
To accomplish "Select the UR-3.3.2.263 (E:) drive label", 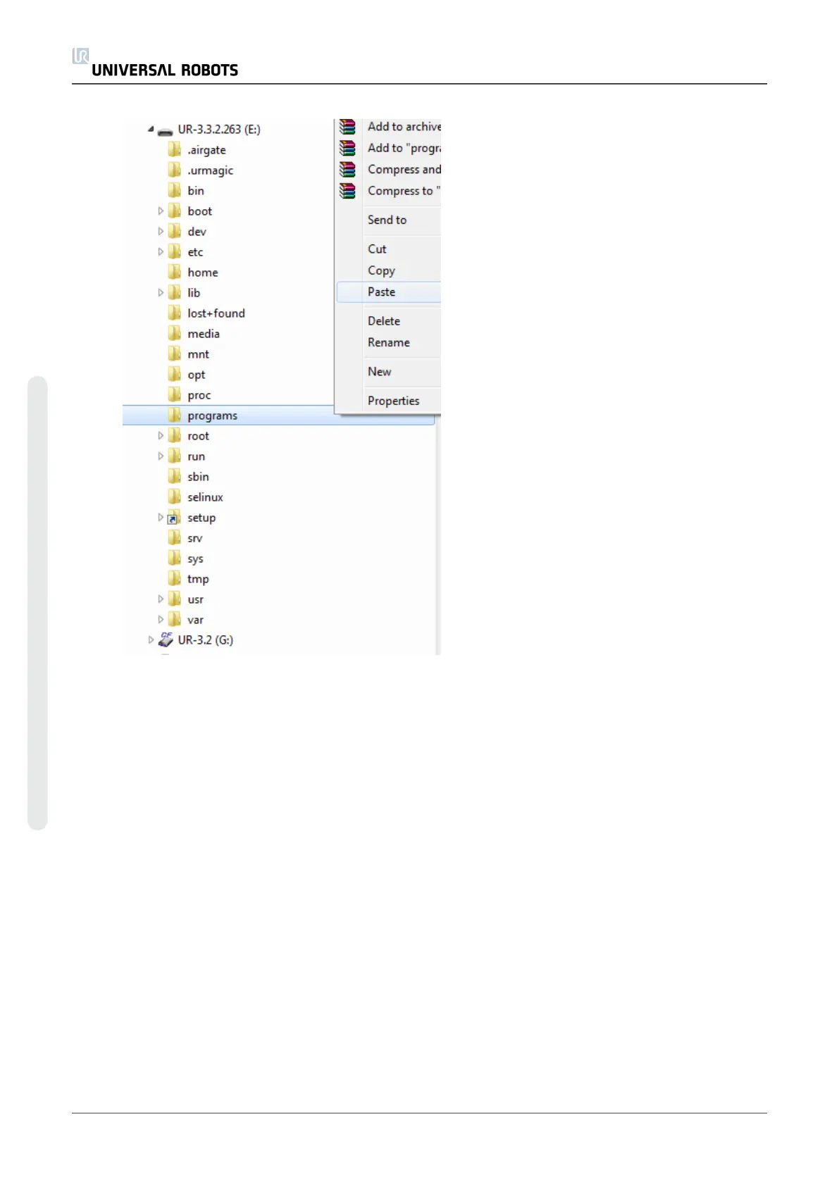I will coord(219,130).
